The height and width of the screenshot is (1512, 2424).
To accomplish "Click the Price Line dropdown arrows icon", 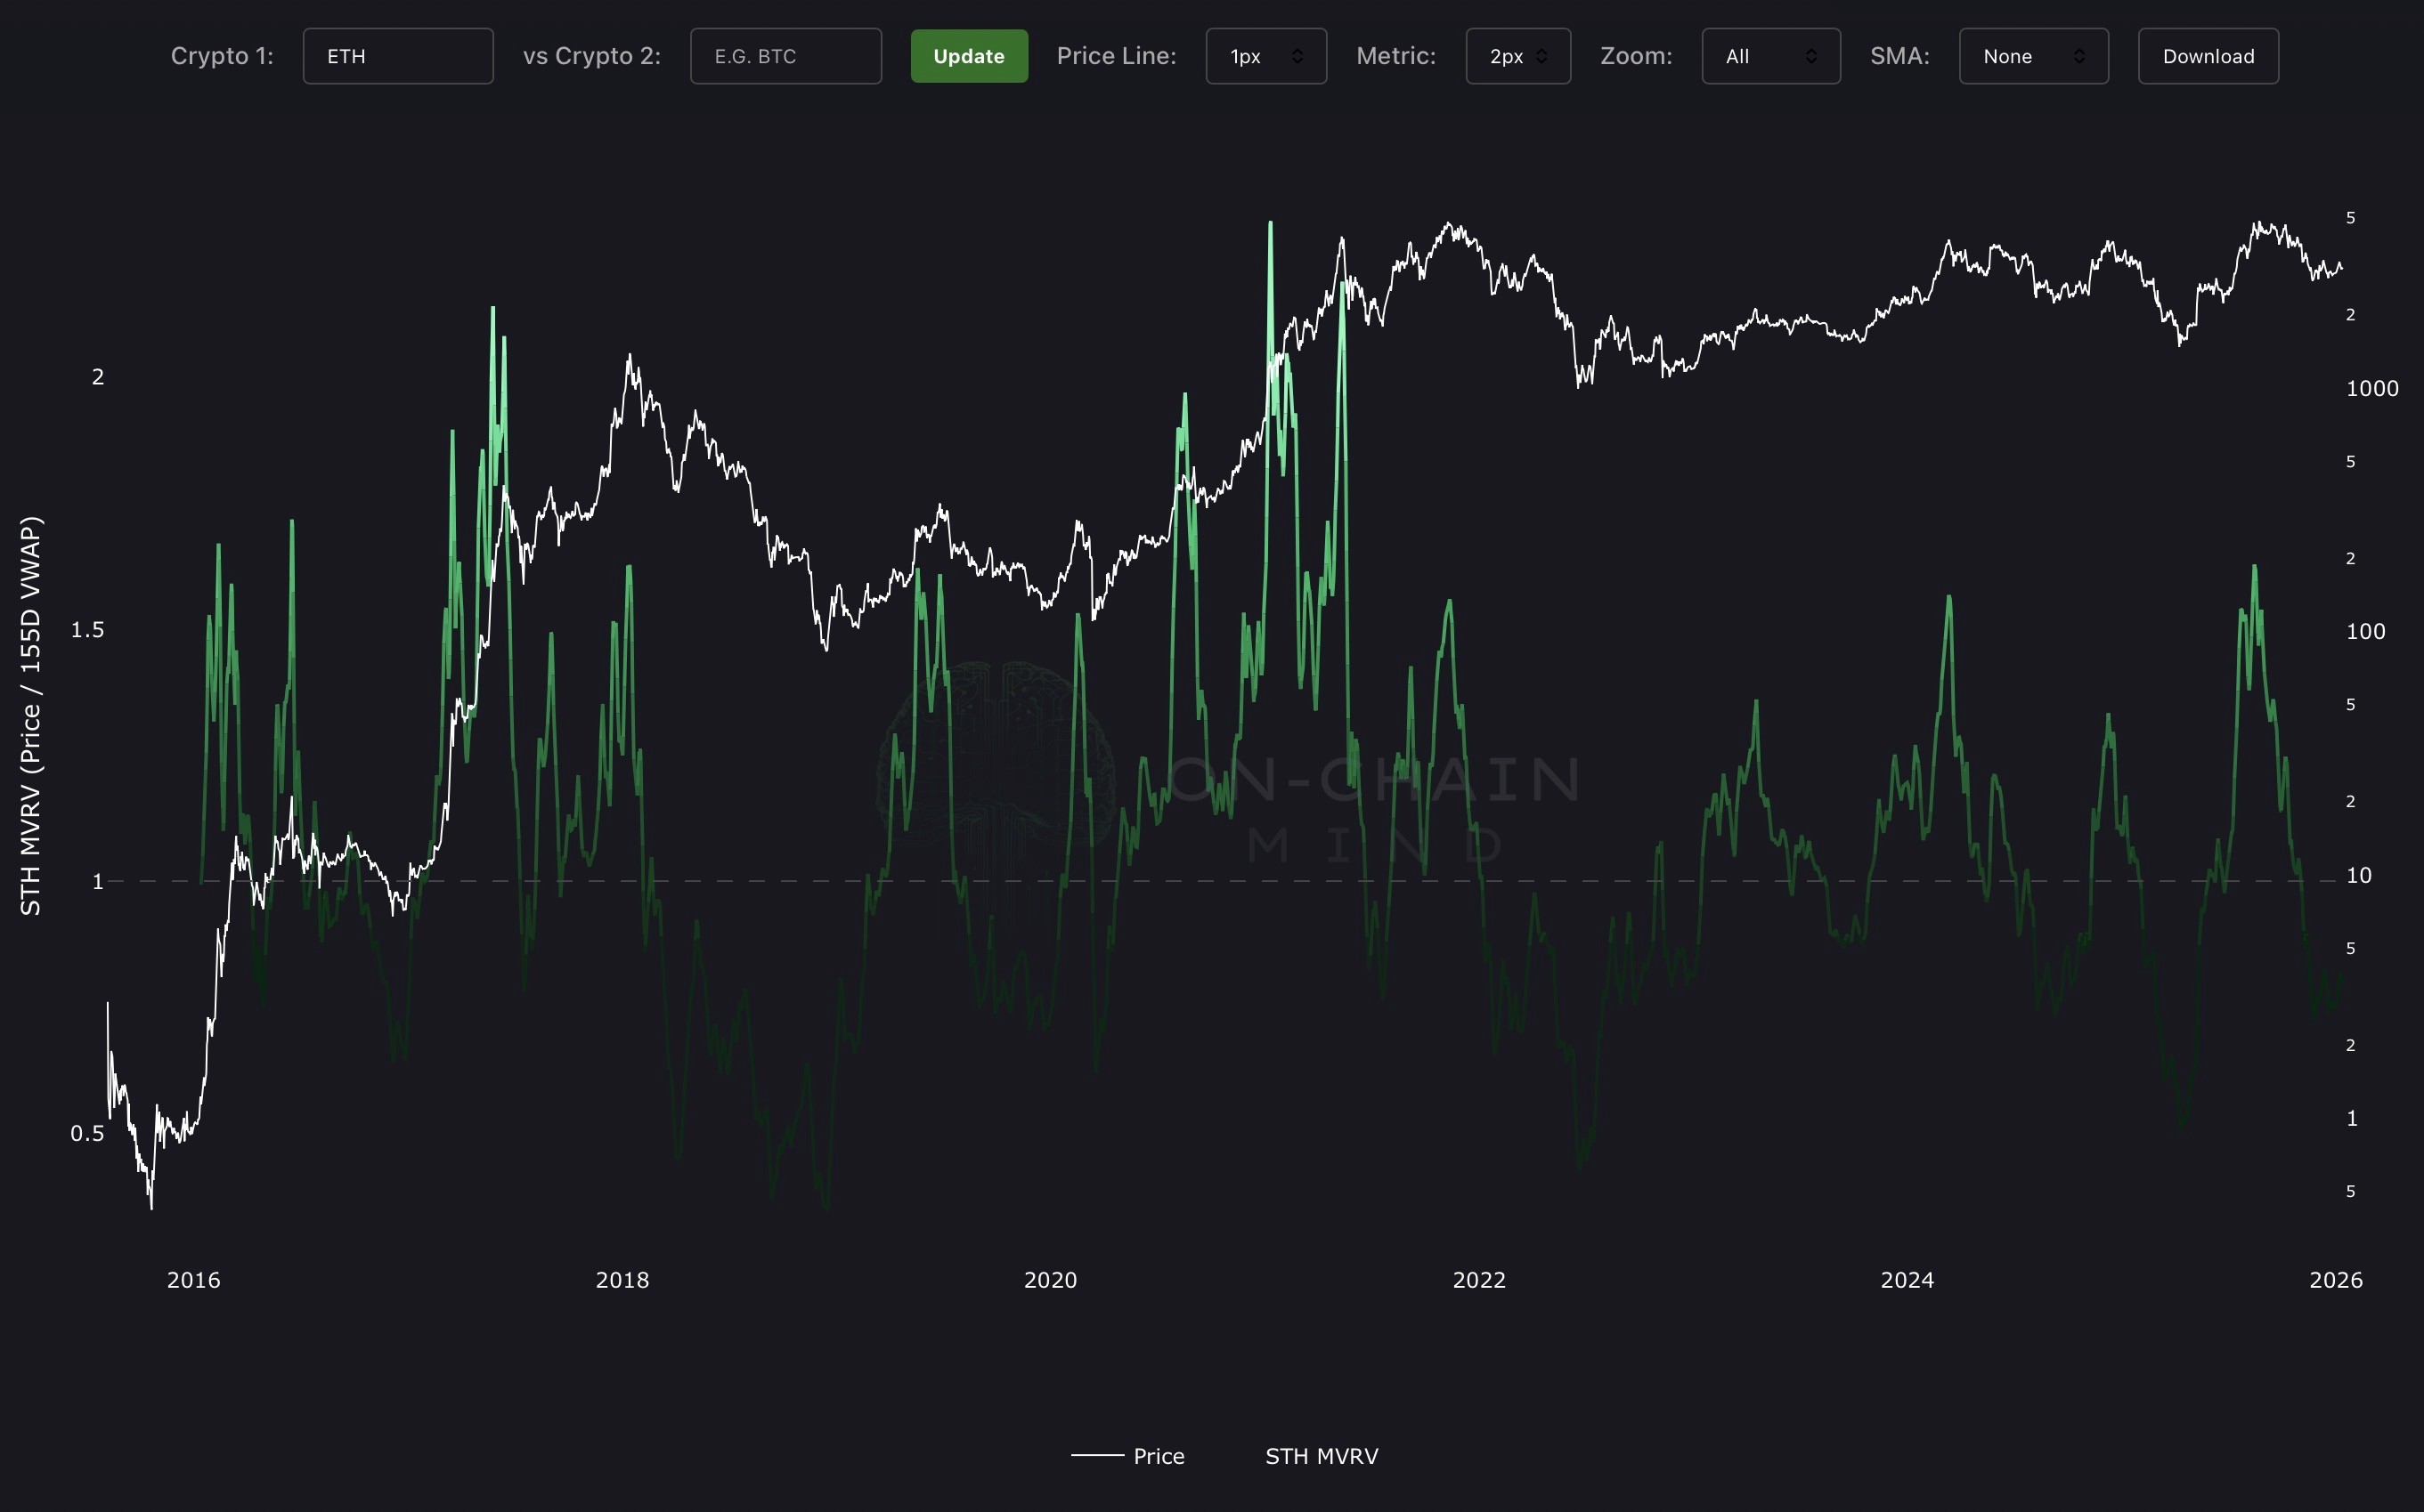I will (x=1297, y=56).
